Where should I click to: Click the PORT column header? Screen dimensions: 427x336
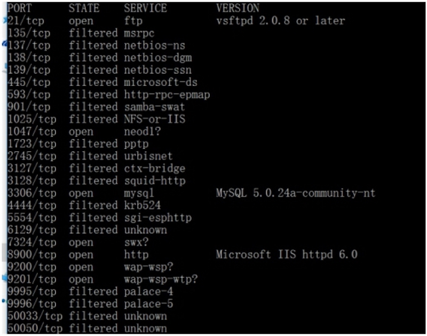pos(20,9)
